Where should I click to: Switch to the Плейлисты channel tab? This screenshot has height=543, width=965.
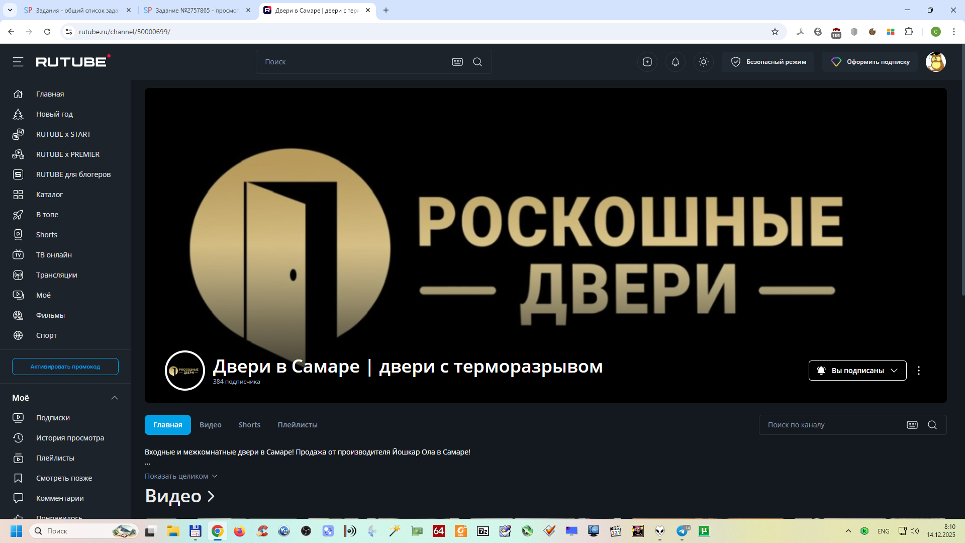[x=297, y=425]
